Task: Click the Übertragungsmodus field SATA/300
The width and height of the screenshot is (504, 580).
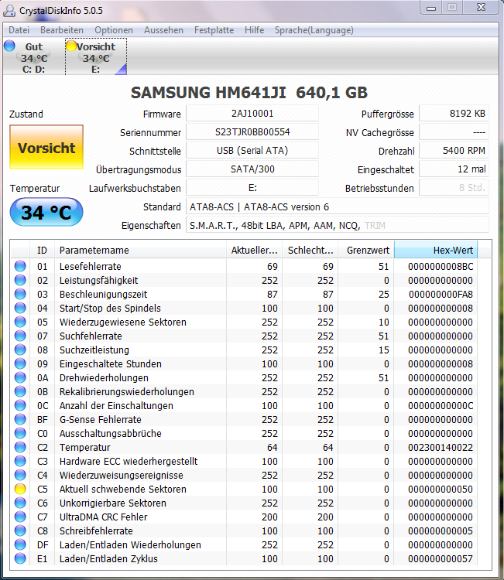Action: click(252, 169)
